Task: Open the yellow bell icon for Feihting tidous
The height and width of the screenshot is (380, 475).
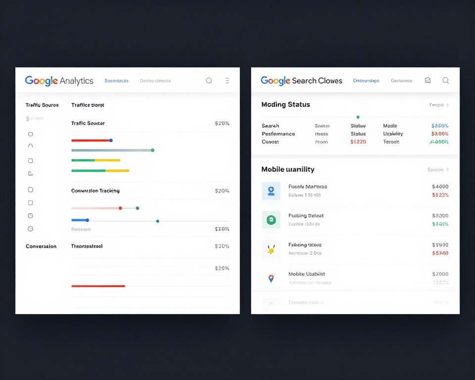Action: coord(271,249)
